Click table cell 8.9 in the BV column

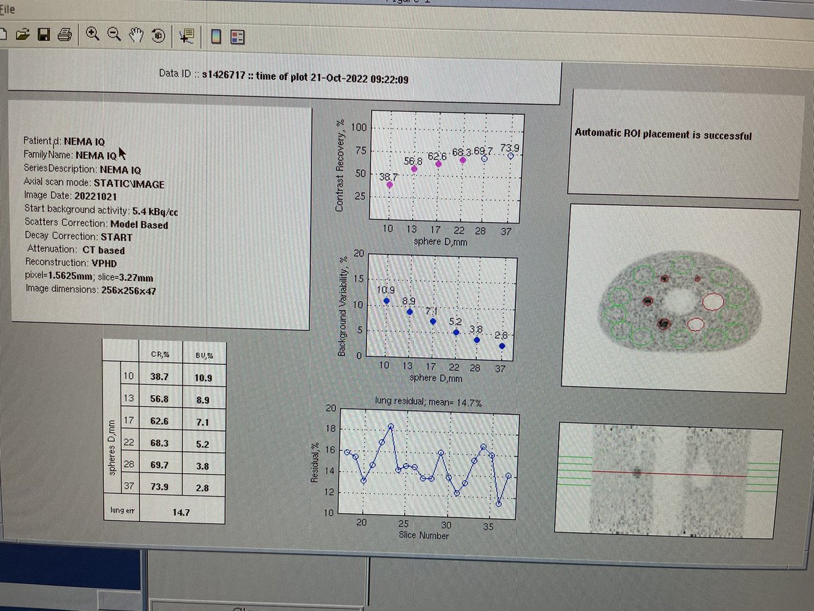203,399
